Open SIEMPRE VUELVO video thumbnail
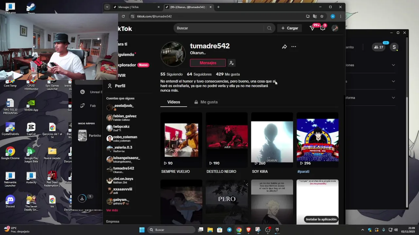419x235 pixels. 181,140
